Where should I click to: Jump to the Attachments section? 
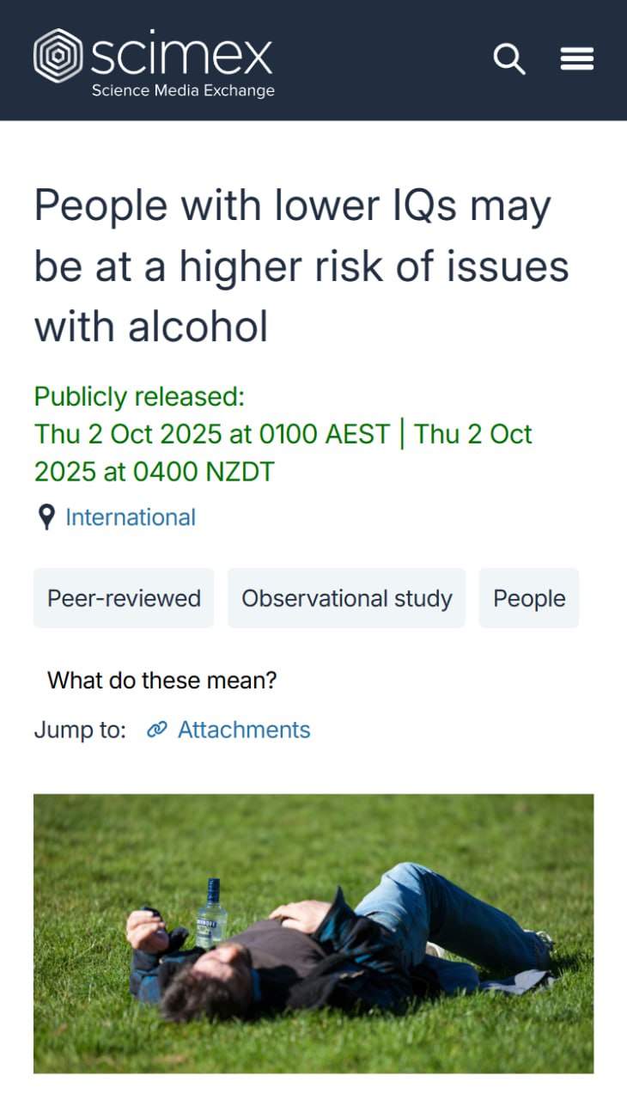click(244, 730)
